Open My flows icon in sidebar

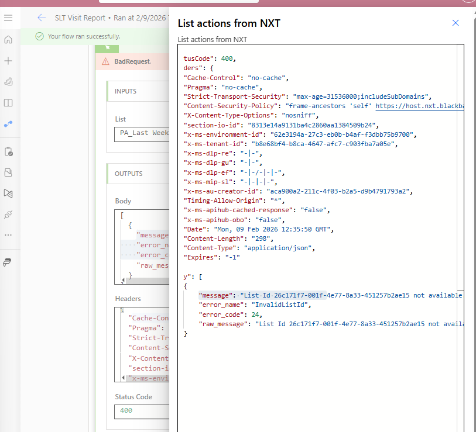[x=8, y=124]
